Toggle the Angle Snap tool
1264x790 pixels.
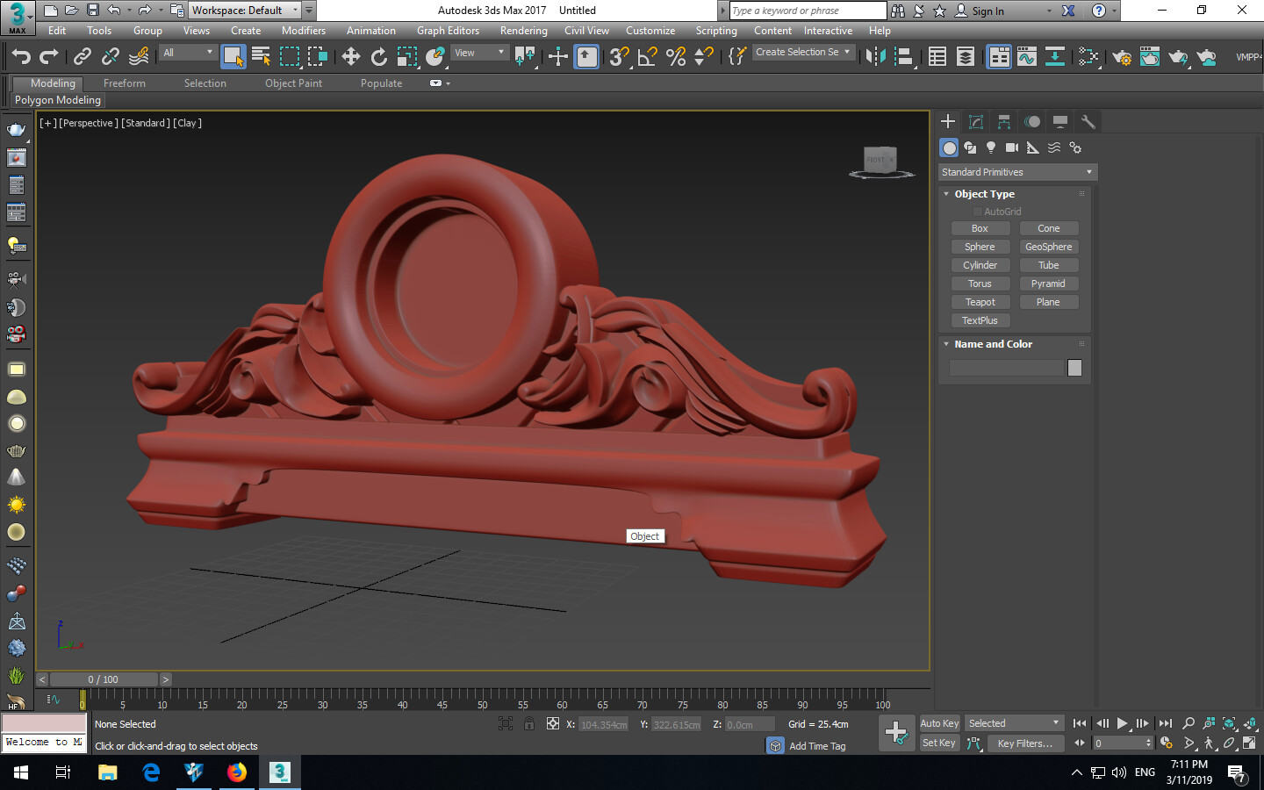(647, 57)
